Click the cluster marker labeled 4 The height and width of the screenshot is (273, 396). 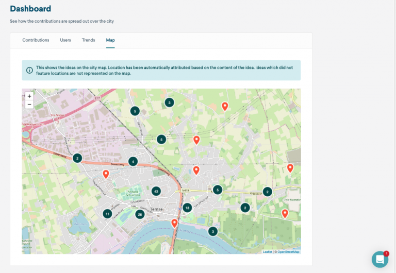point(133,161)
